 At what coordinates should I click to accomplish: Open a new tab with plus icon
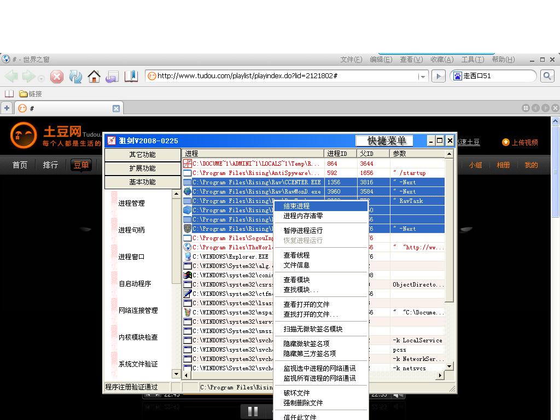(x=7, y=108)
